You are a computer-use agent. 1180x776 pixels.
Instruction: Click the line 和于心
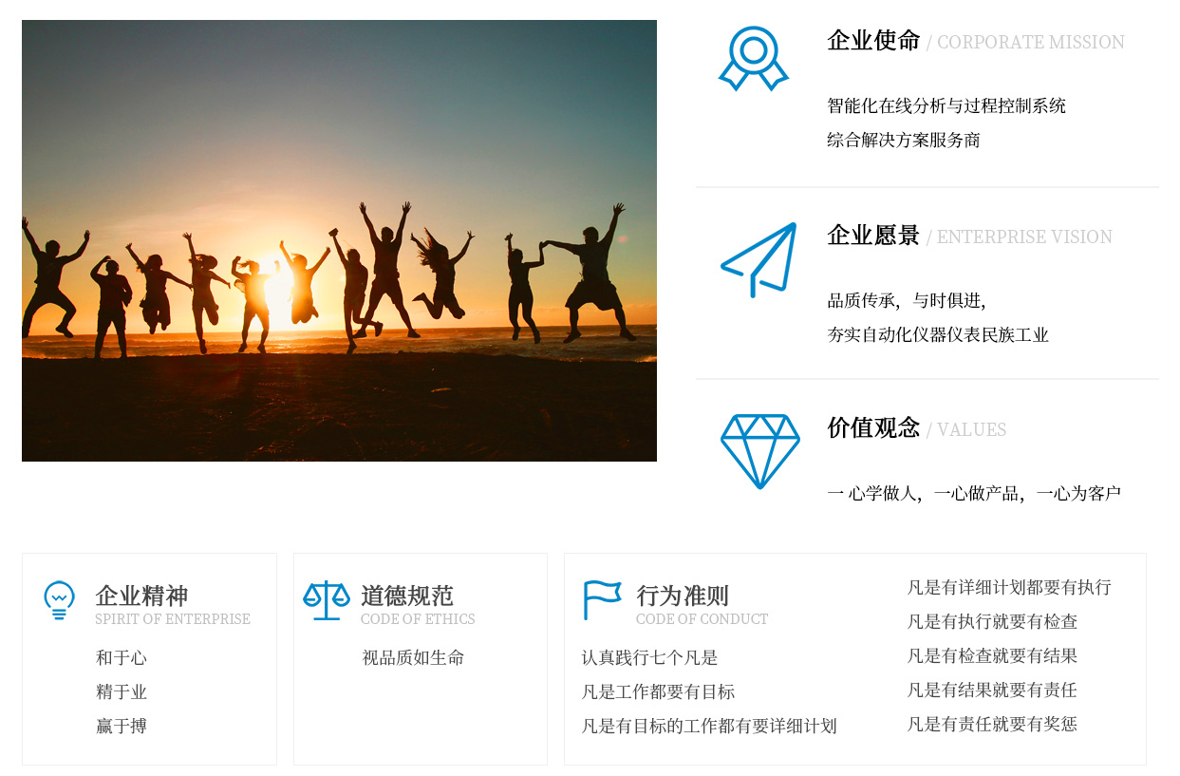pos(122,657)
